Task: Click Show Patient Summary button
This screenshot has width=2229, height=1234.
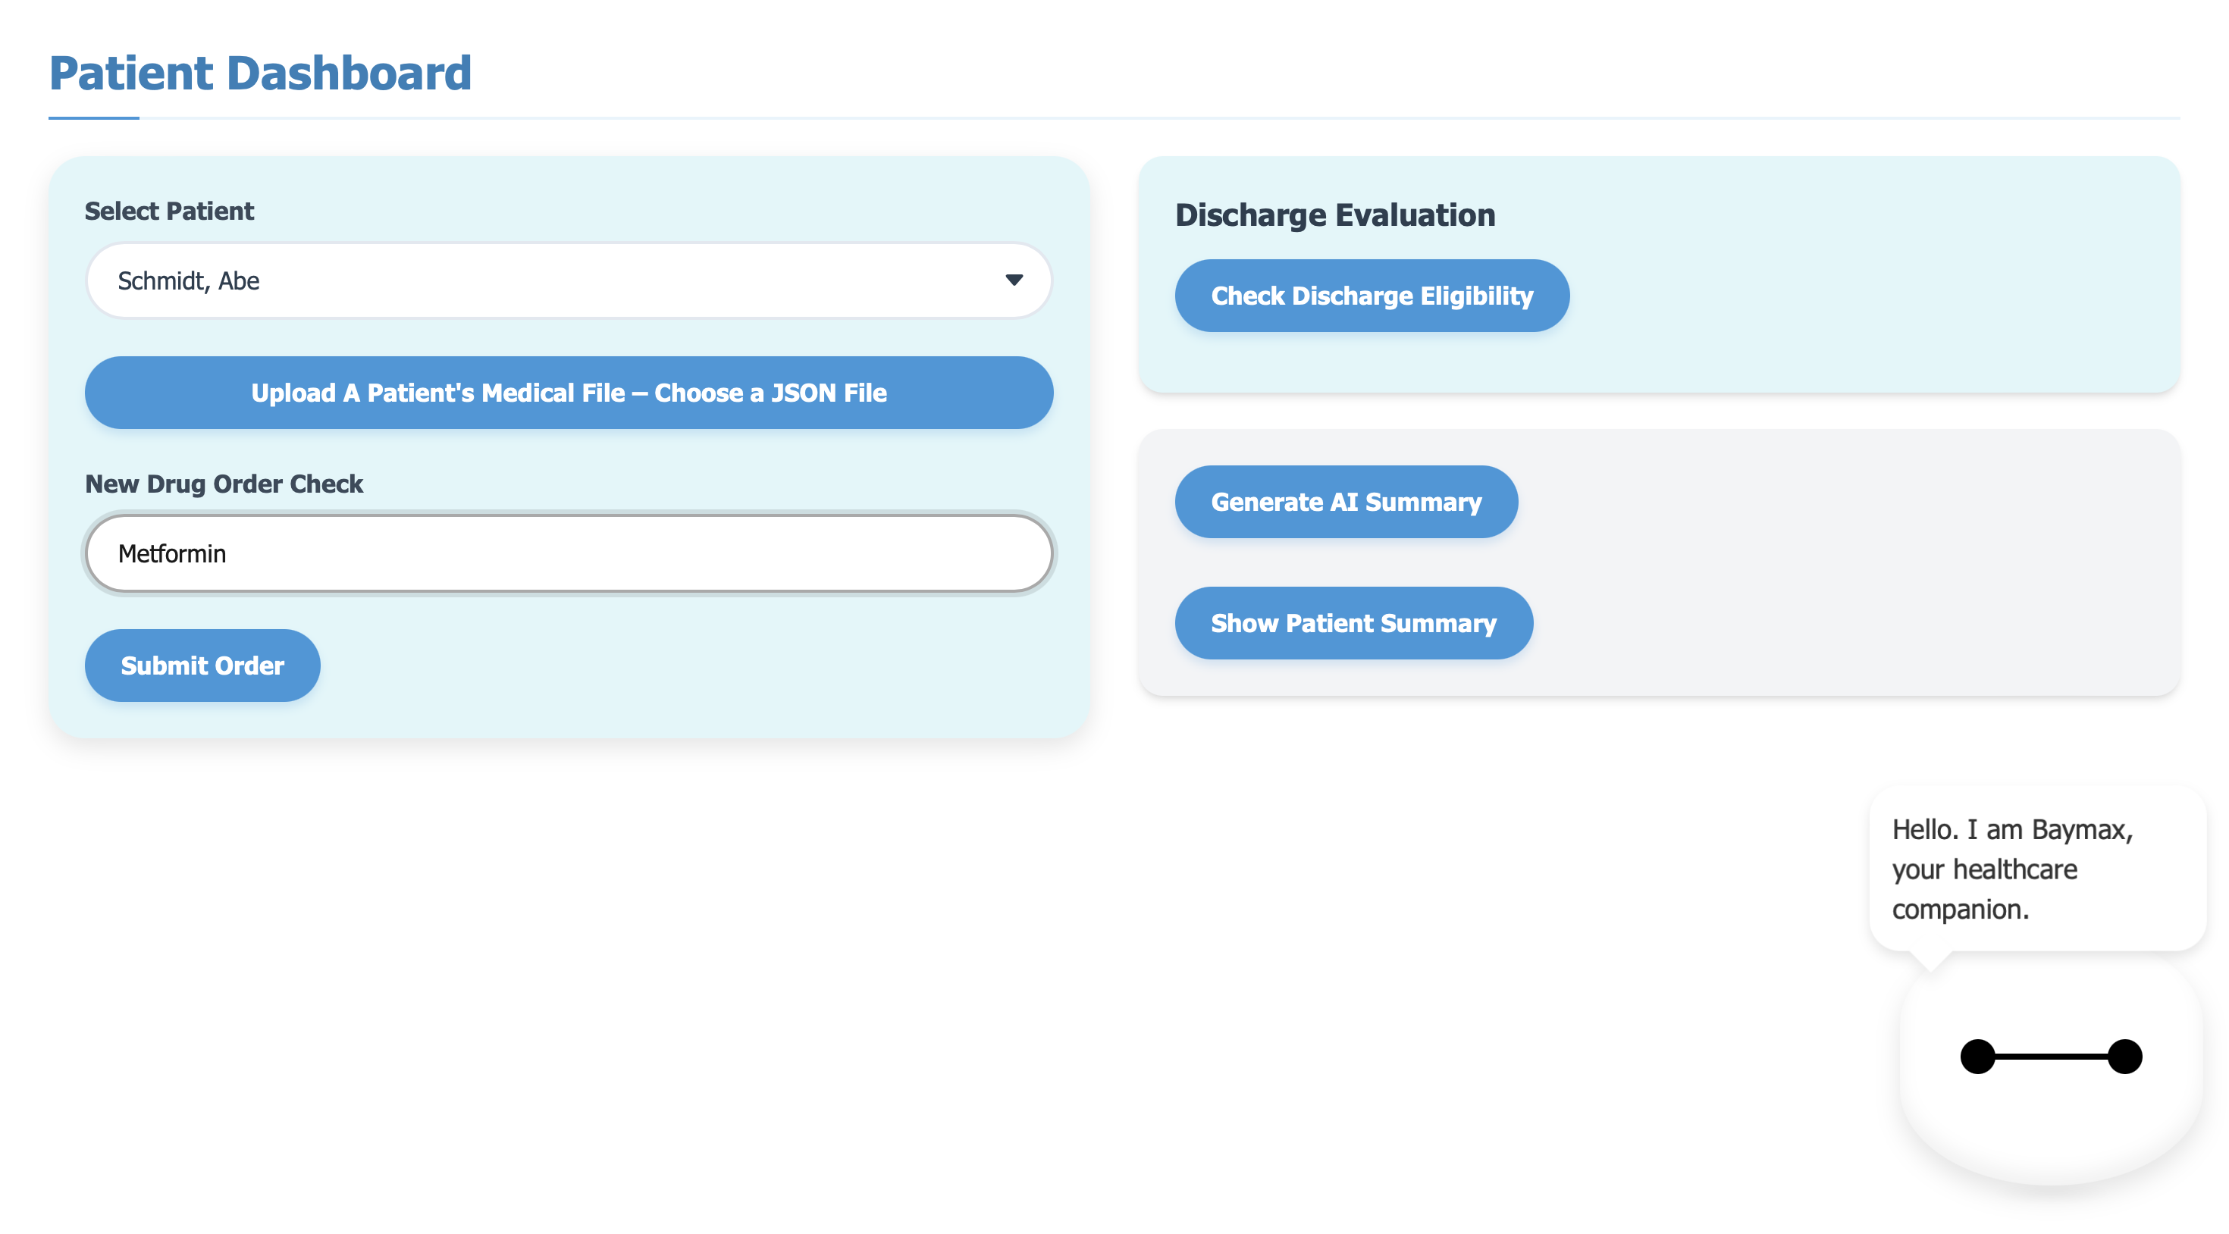Action: (x=1353, y=623)
